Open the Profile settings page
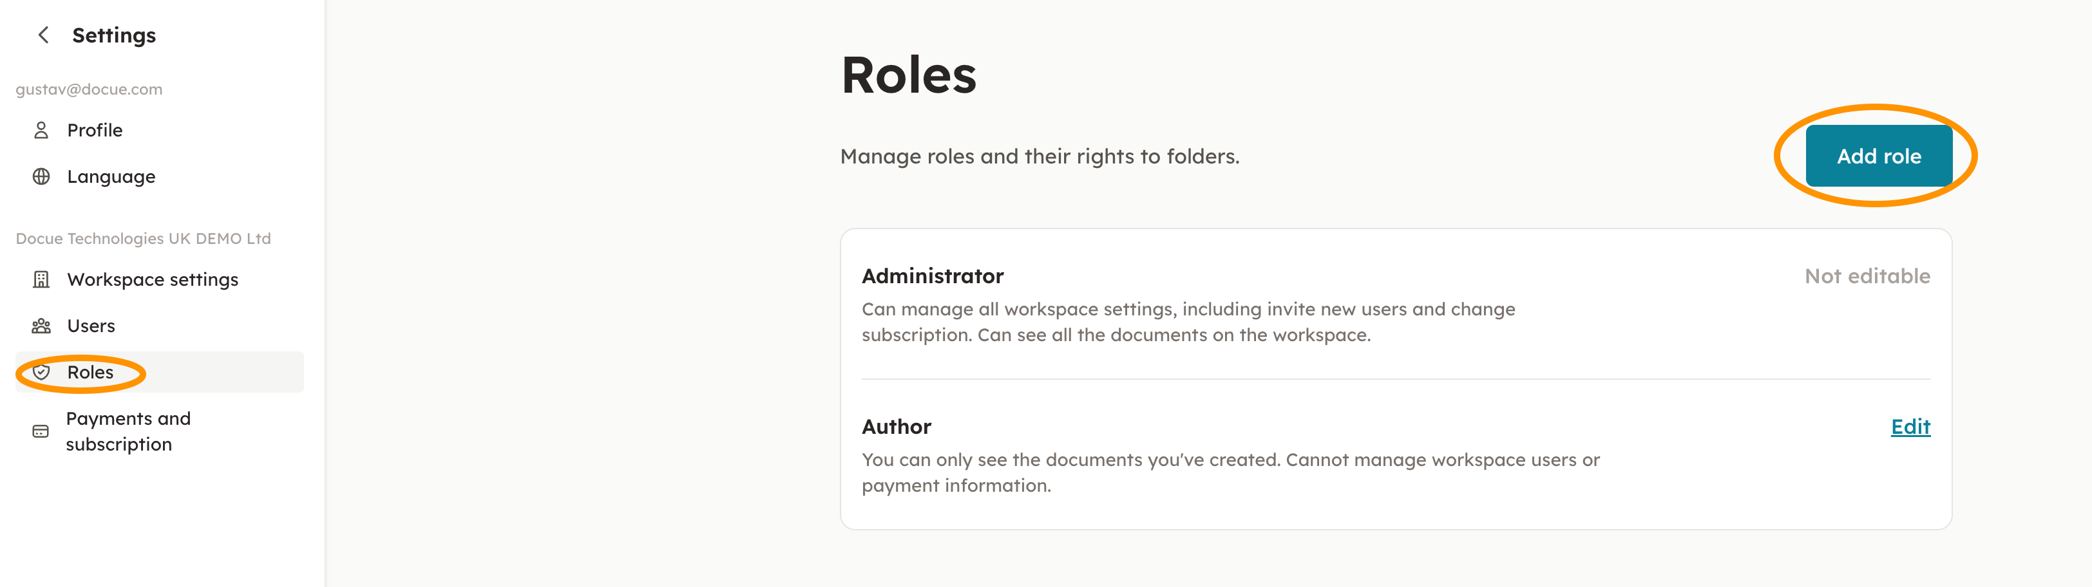 pos(94,130)
